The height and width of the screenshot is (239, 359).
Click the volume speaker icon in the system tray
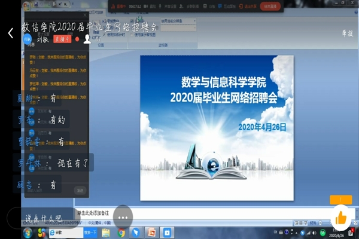[315, 233]
